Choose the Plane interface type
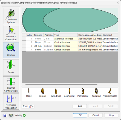Image resolution: width=121 pixels, height=120 pixels. pos(29,92)
